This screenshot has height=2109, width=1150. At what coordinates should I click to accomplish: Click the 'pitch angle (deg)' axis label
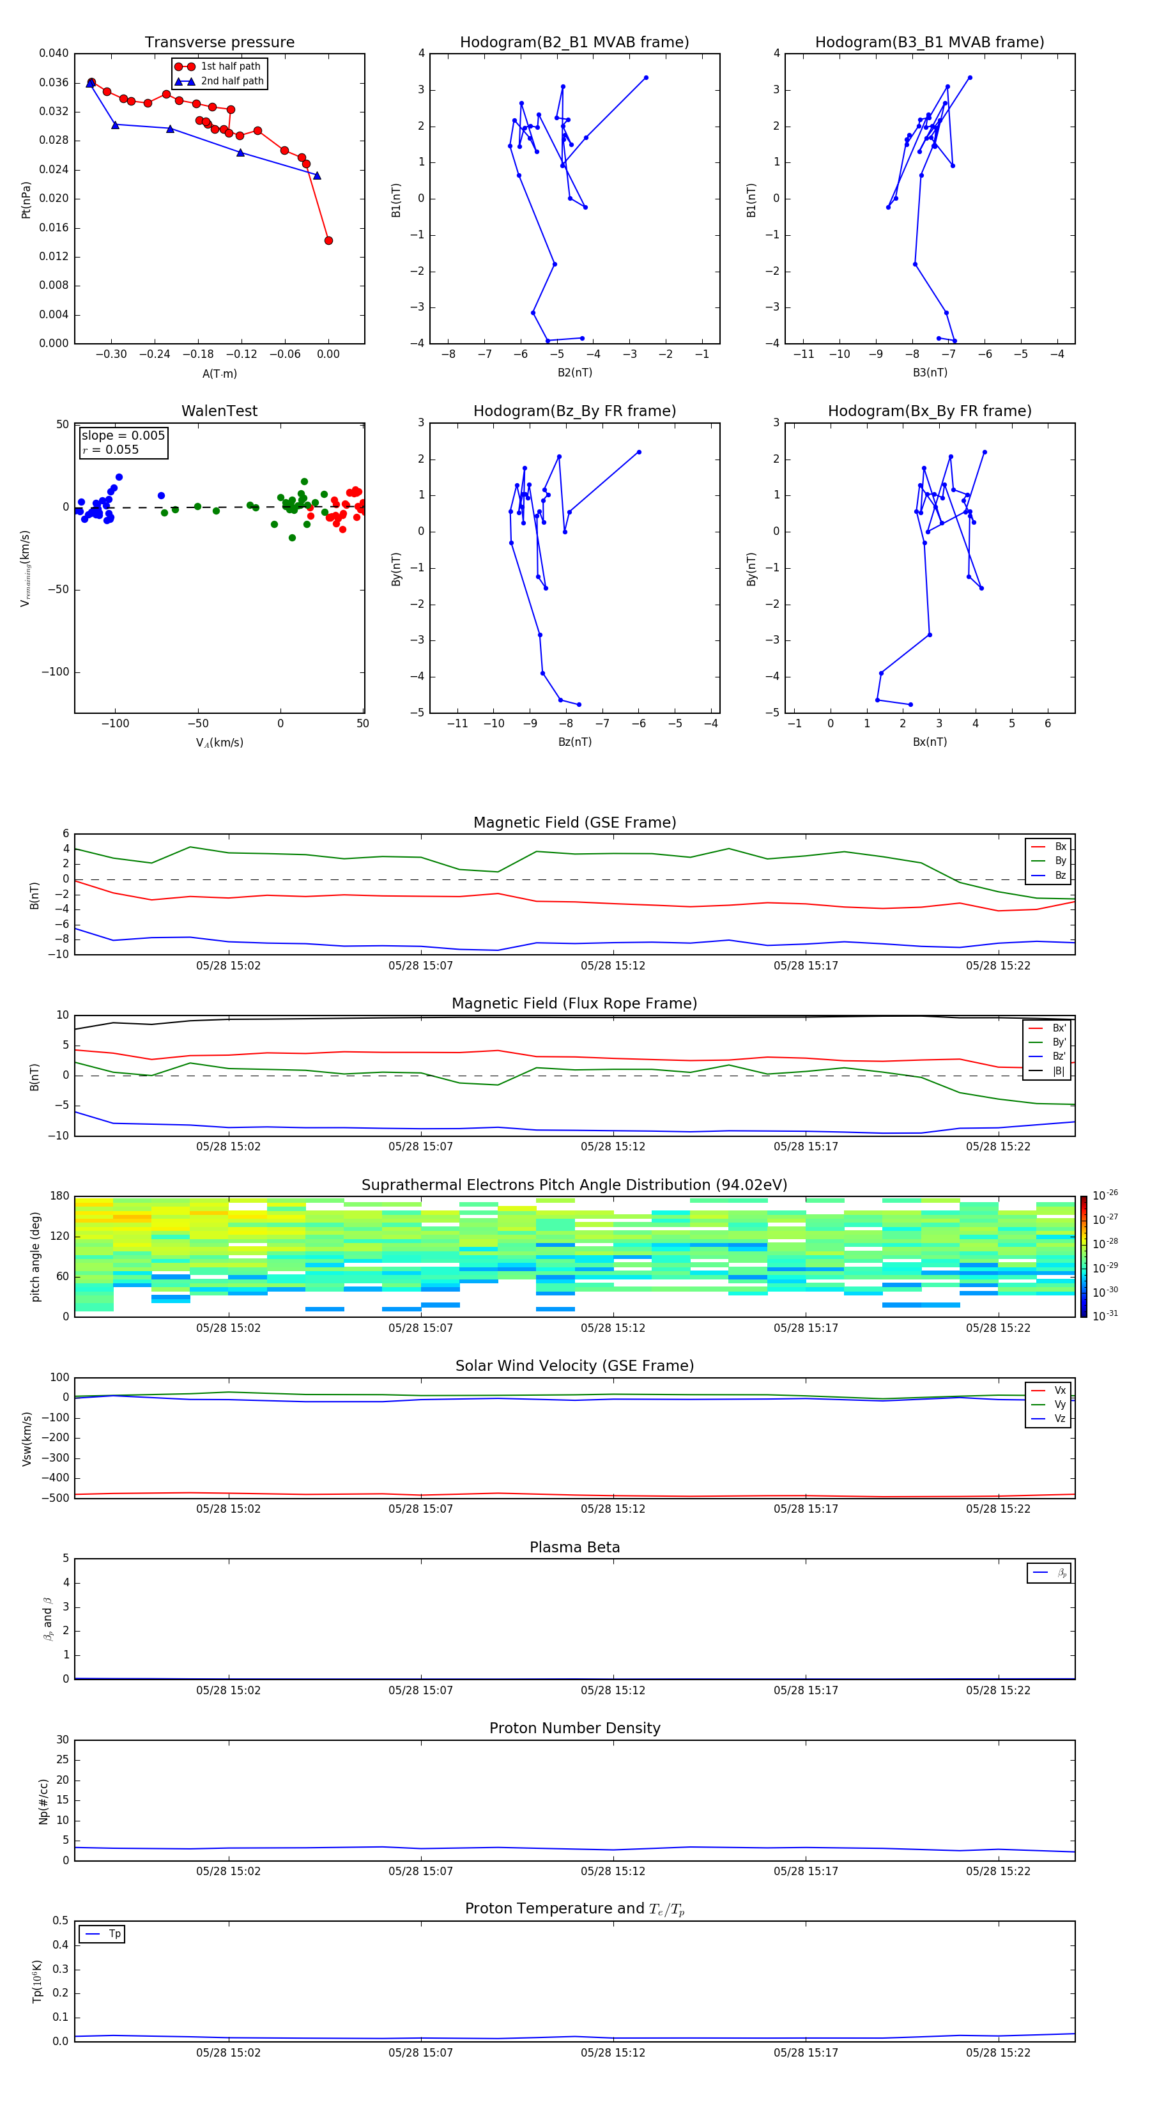coord(35,1256)
